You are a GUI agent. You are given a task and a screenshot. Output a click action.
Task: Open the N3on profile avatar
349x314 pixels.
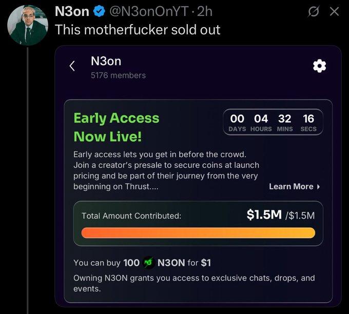coord(28,26)
